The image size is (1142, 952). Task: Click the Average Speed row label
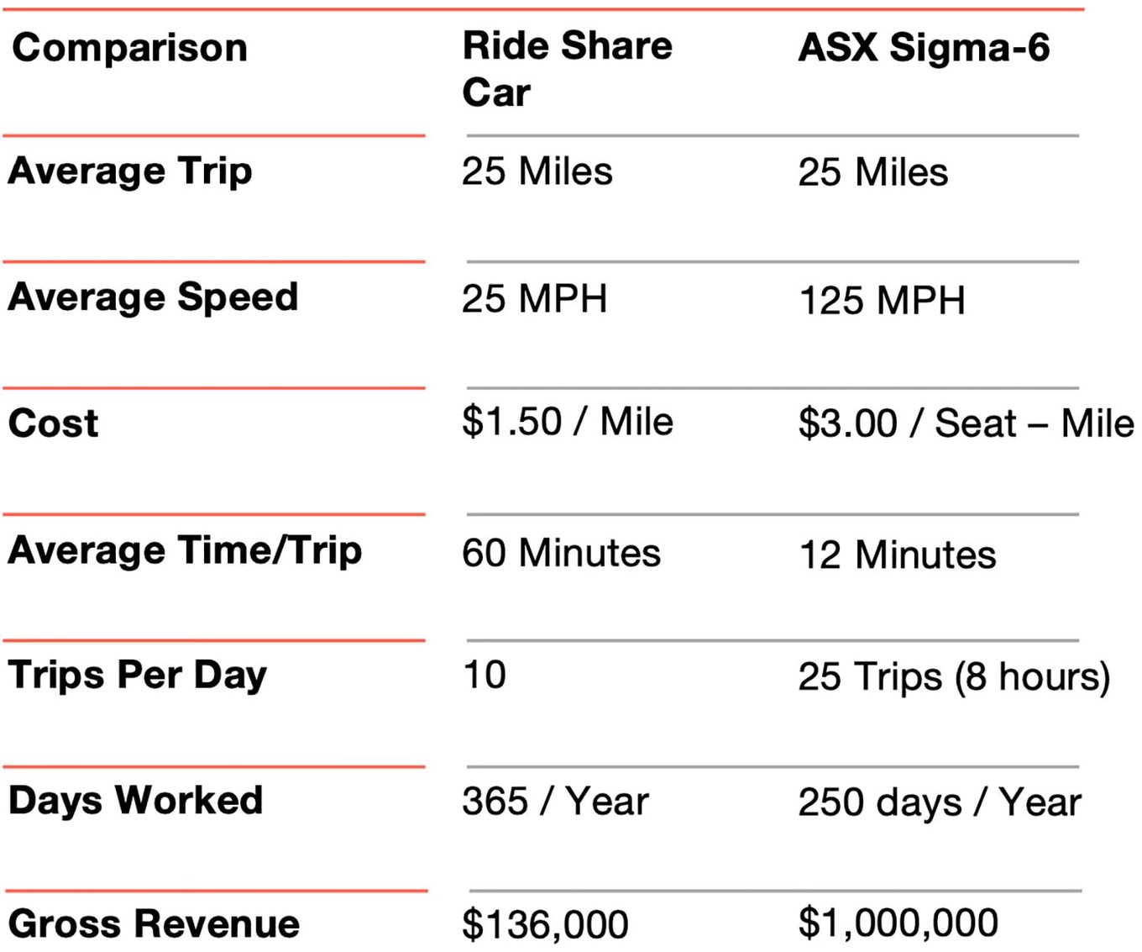tap(154, 297)
